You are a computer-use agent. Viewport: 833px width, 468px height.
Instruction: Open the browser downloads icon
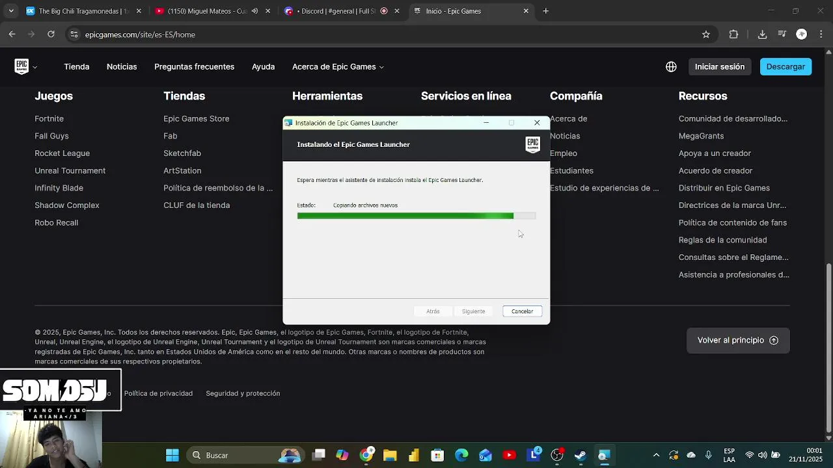762,34
